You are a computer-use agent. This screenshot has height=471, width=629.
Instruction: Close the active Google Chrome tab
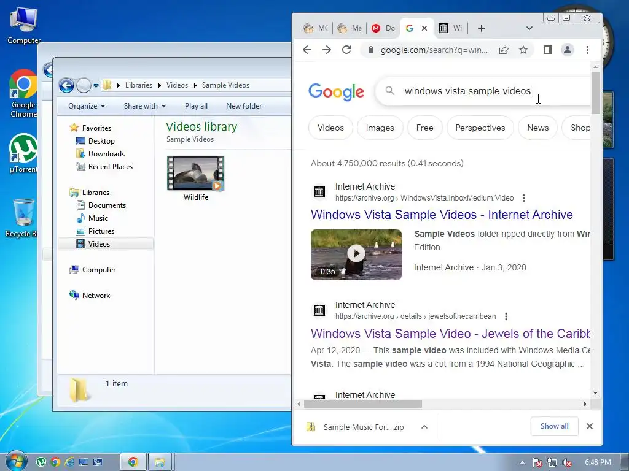[424, 28]
